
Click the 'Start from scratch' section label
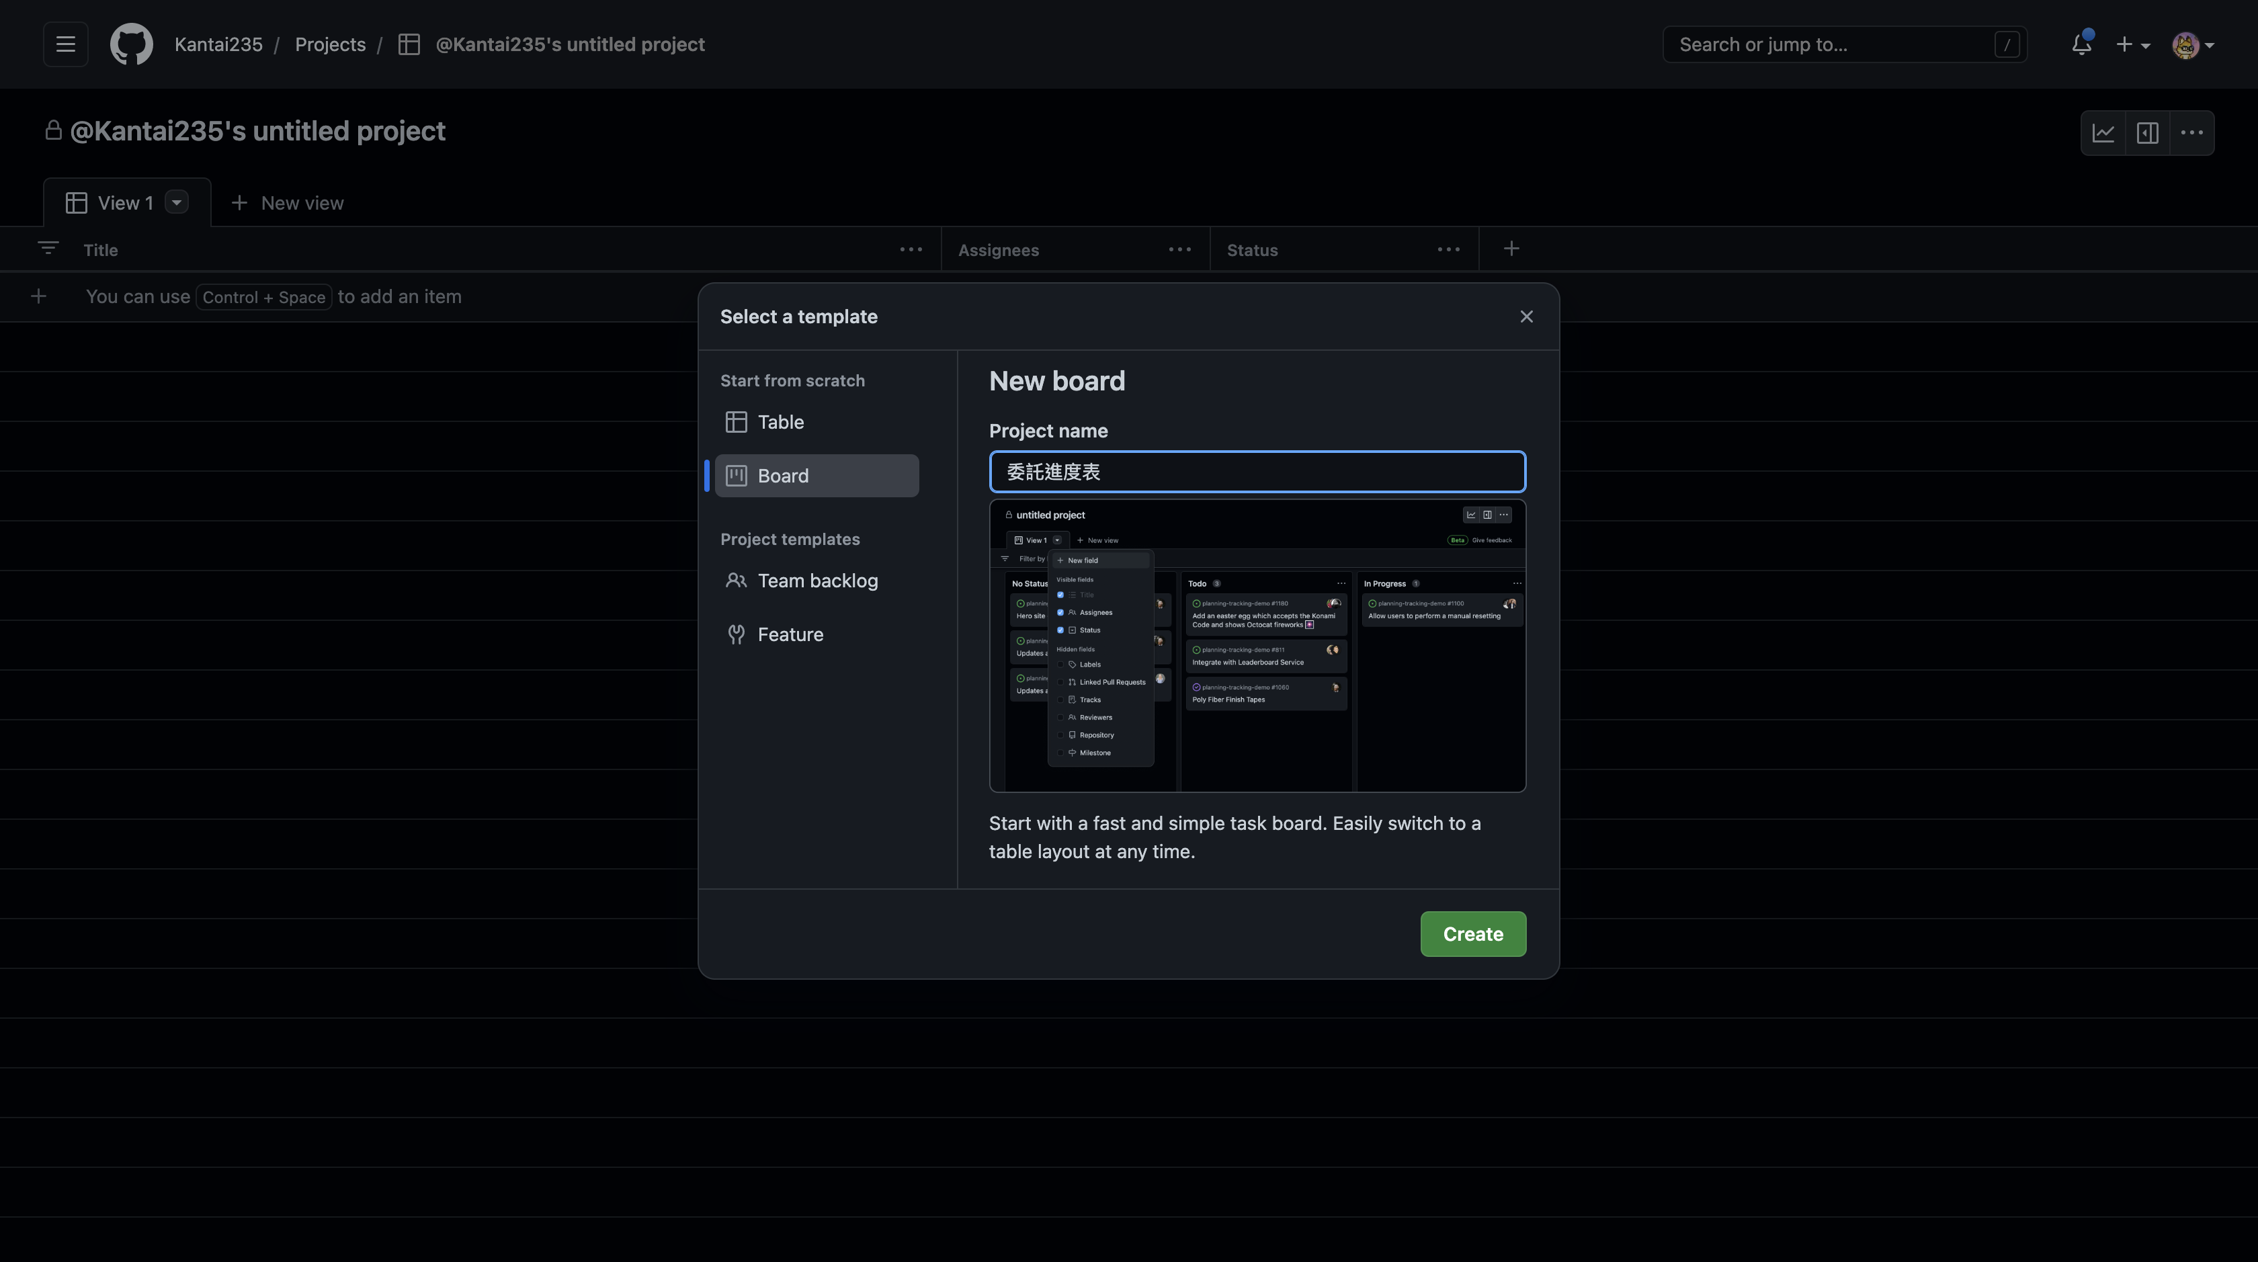[792, 380]
